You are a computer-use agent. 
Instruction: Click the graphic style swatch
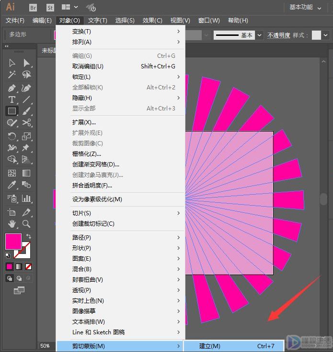click(x=316, y=35)
